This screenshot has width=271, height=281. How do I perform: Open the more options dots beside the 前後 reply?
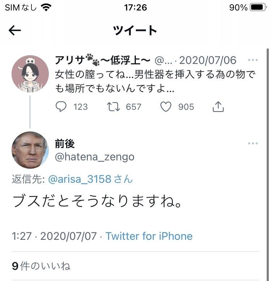pyautogui.click(x=253, y=144)
